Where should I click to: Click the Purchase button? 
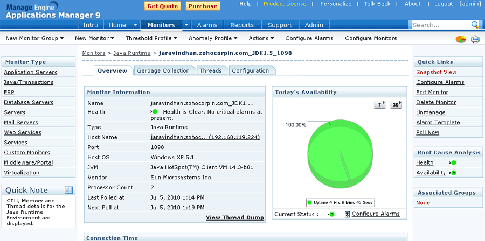click(203, 6)
